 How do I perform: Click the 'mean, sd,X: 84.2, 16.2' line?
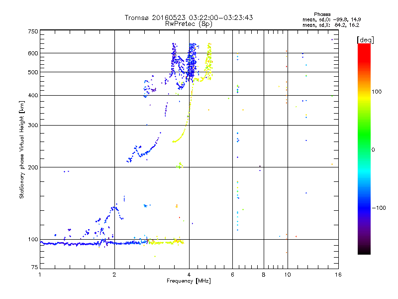pos(331,25)
